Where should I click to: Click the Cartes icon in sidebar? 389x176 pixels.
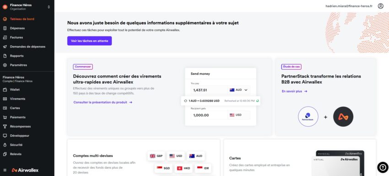point(5,108)
